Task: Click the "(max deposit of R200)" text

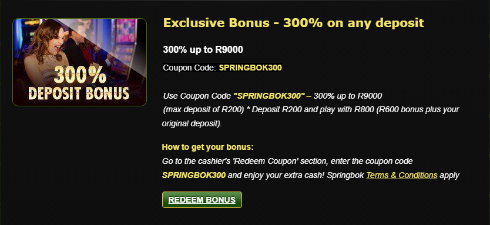Action: [x=203, y=110]
